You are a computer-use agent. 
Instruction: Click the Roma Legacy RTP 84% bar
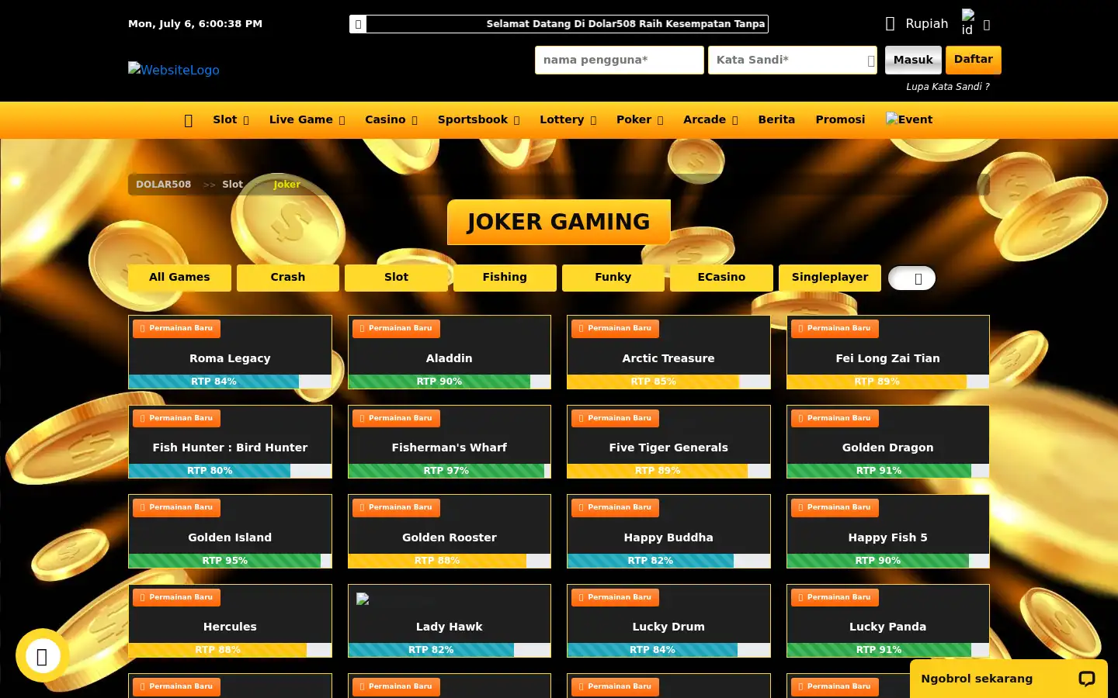[x=230, y=382]
